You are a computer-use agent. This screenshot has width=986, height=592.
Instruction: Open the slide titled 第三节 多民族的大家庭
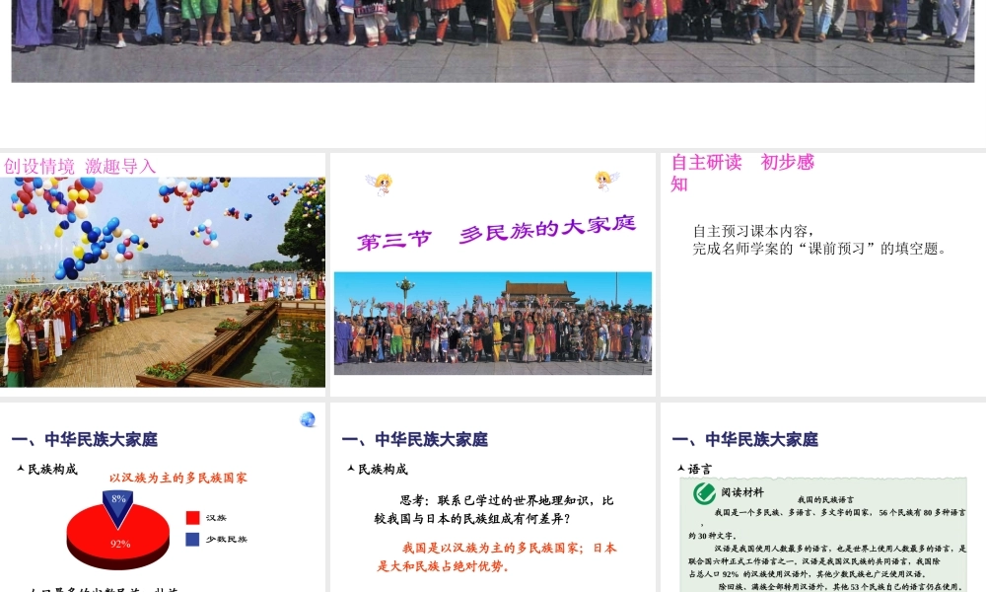pos(492,274)
